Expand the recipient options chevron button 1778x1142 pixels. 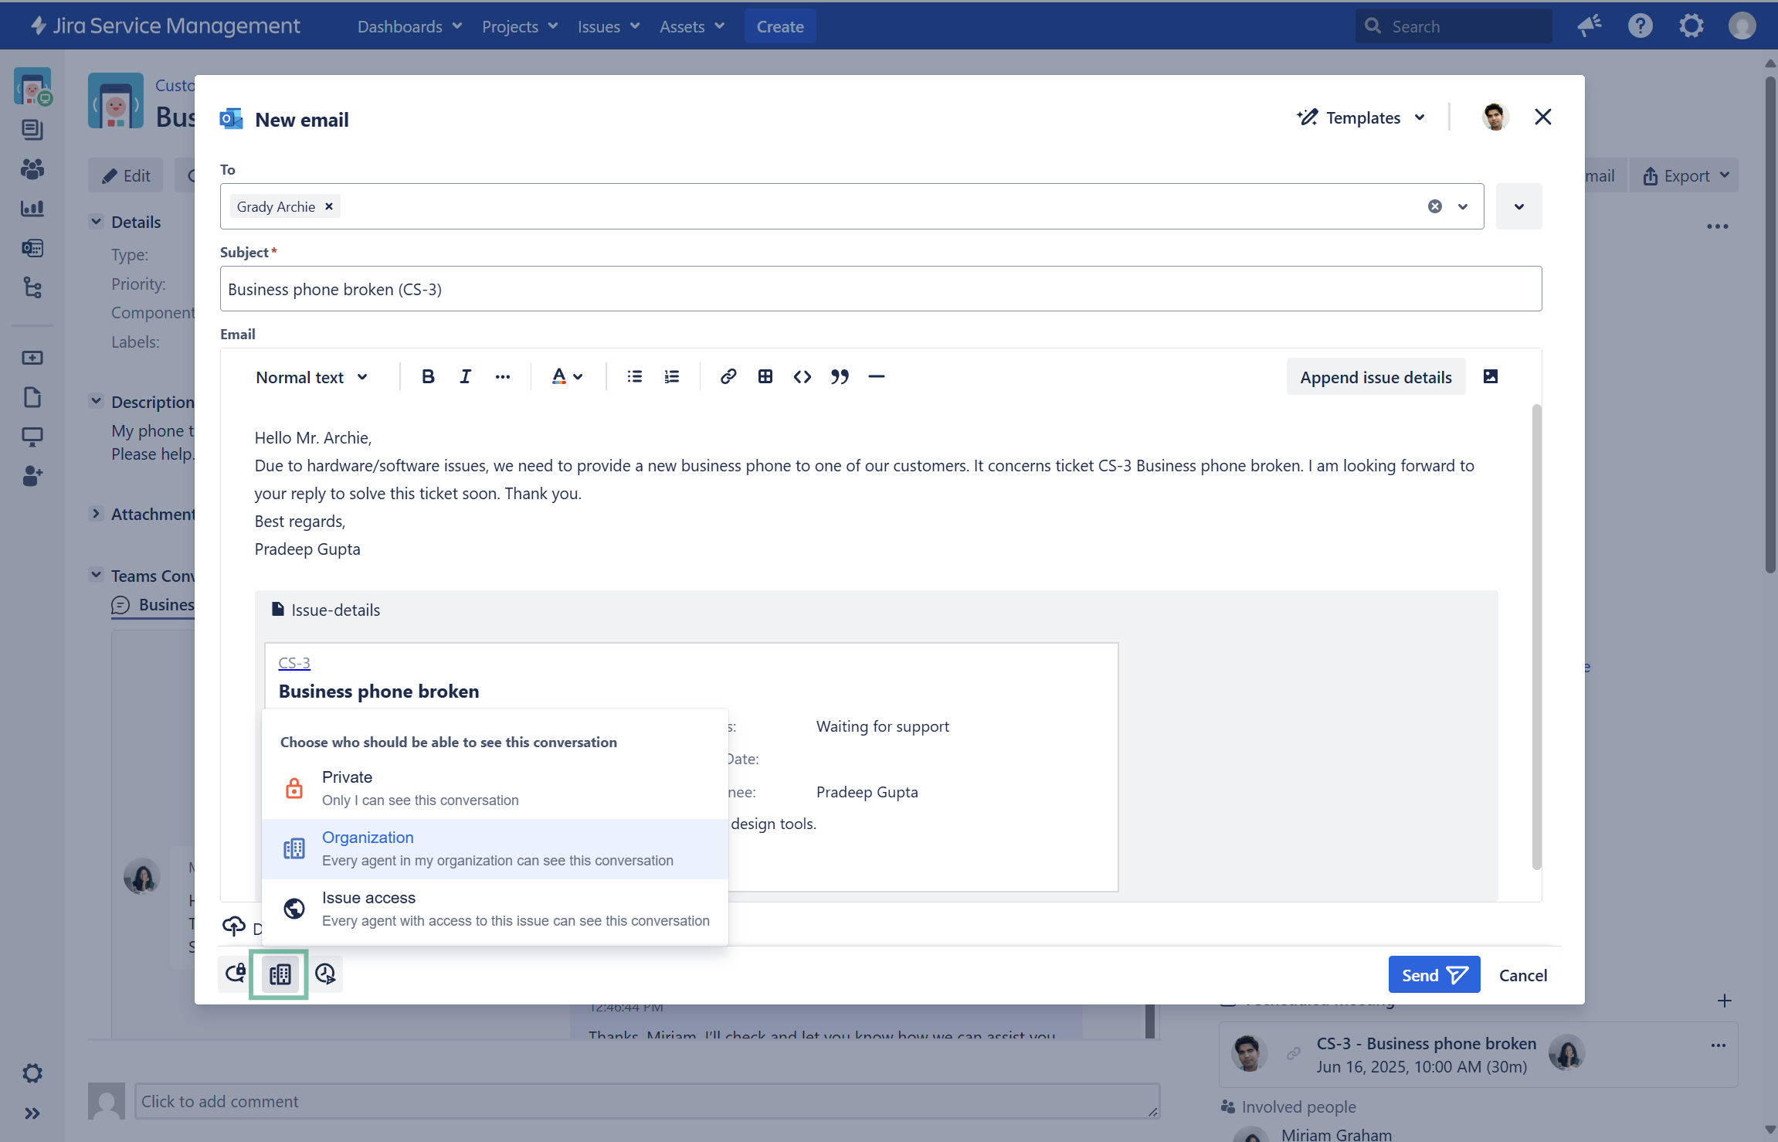[x=1518, y=206]
